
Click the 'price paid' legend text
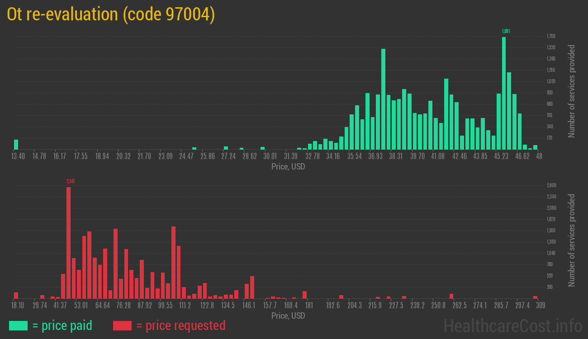62,325
